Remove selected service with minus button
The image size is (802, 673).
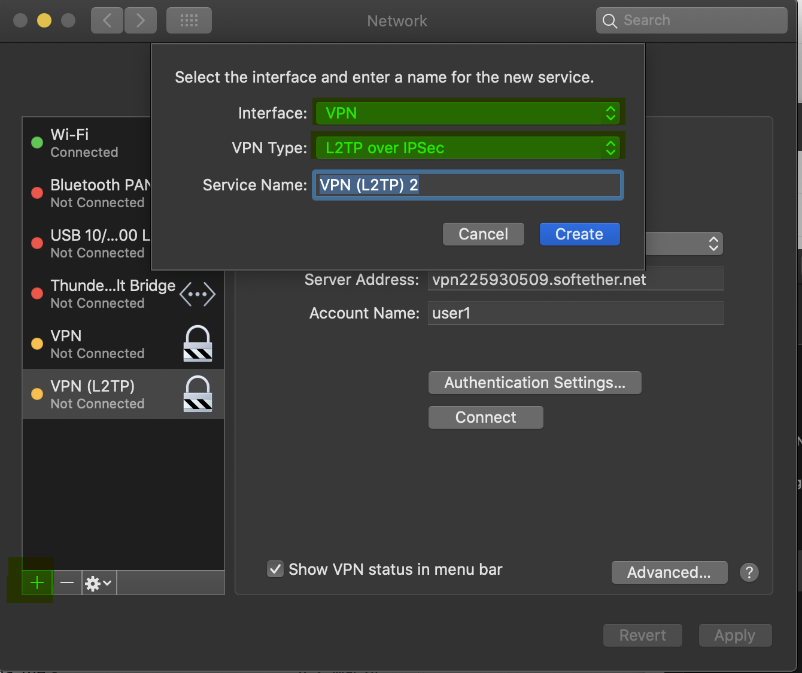point(67,583)
